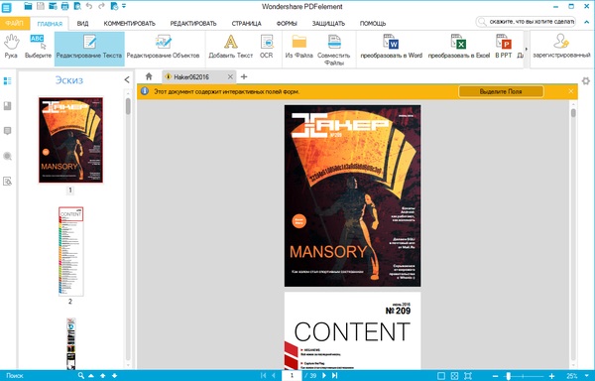The image size is (595, 381).
Task: Select page 1 thumbnail
Action: point(70,140)
